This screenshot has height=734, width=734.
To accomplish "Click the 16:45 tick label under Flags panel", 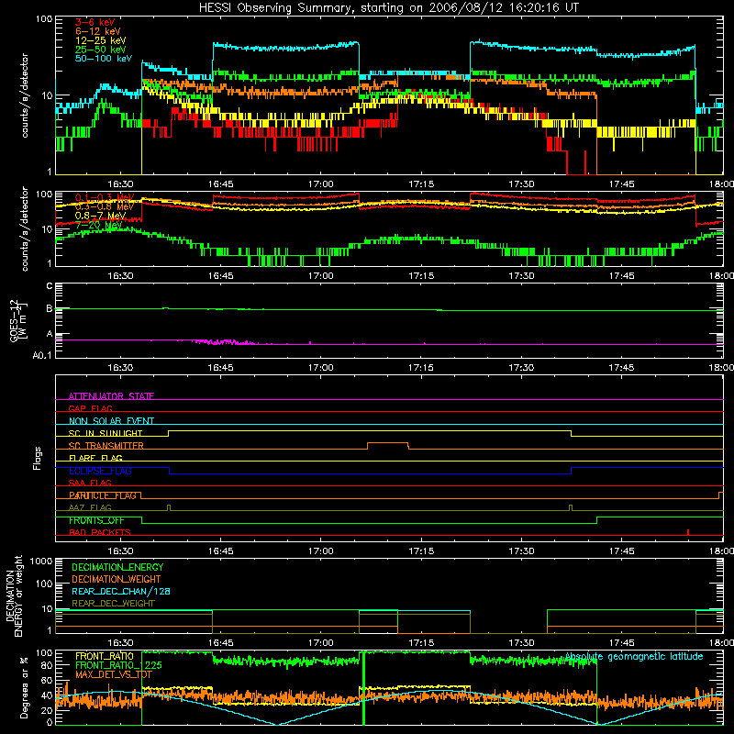I will pos(221,551).
